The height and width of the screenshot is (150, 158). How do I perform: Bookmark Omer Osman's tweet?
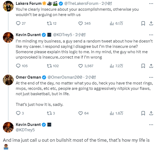[x=143, y=113]
